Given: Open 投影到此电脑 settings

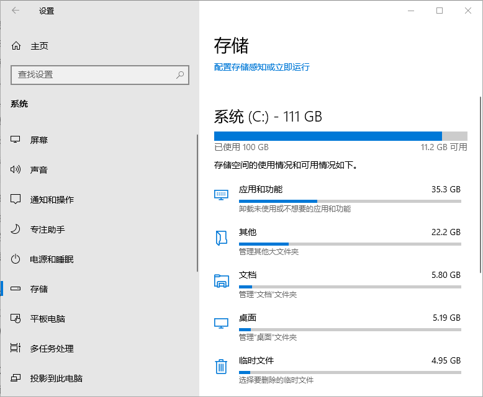Looking at the screenshot, I should (x=56, y=378).
